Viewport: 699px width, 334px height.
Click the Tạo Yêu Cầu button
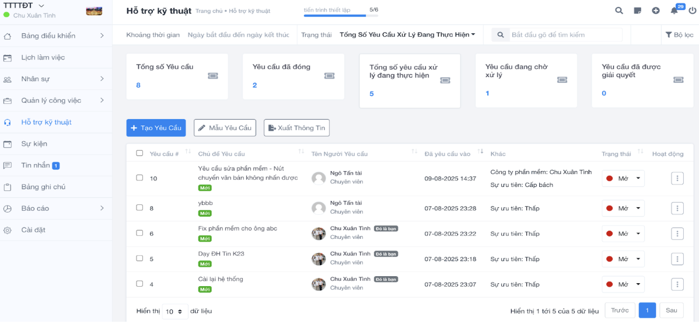[x=156, y=128]
